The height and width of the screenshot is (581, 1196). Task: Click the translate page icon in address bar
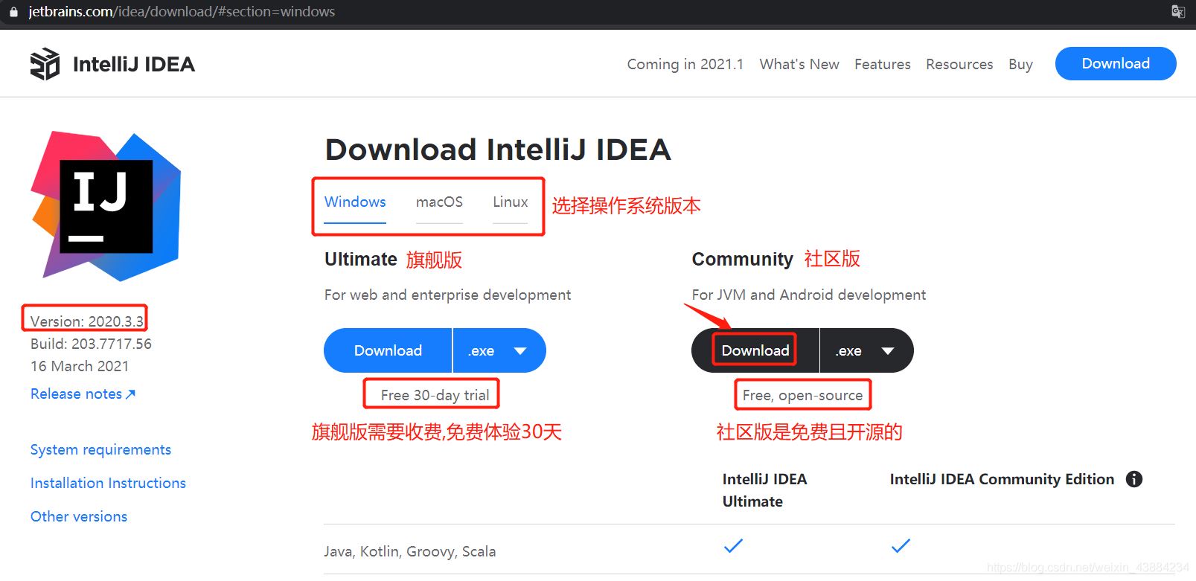click(1177, 11)
